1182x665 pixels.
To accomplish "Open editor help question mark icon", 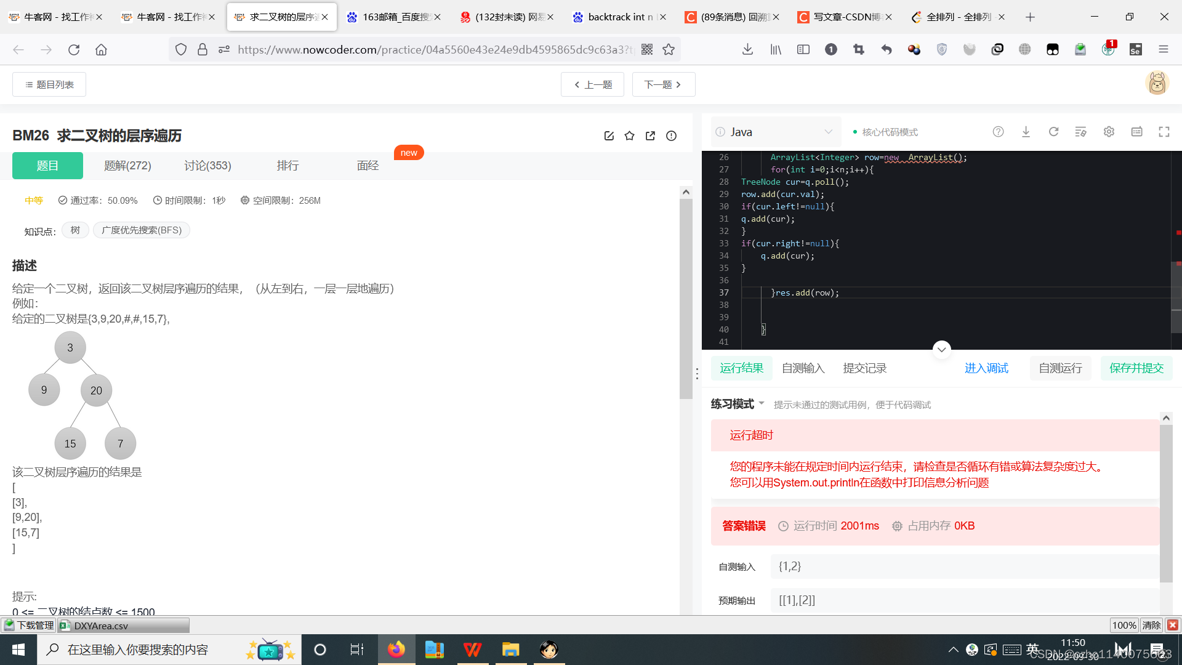I will pos(999,132).
